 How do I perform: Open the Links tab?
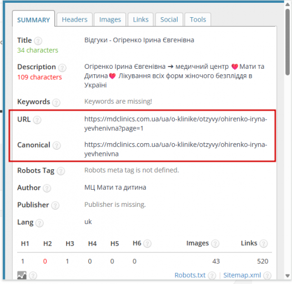coord(140,19)
